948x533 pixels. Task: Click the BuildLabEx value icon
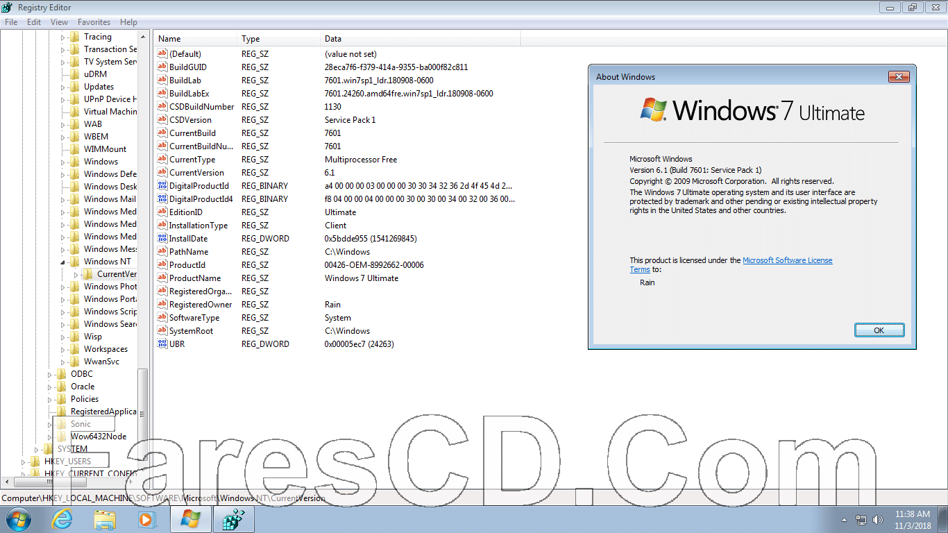coord(162,94)
